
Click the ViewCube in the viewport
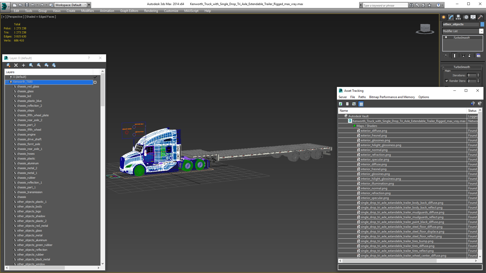coord(425,28)
